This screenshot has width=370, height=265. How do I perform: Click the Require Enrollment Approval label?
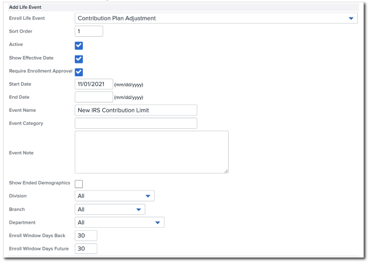(41, 71)
